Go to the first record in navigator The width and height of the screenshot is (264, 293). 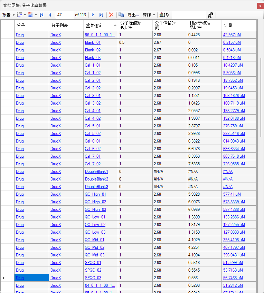(x=42, y=15)
